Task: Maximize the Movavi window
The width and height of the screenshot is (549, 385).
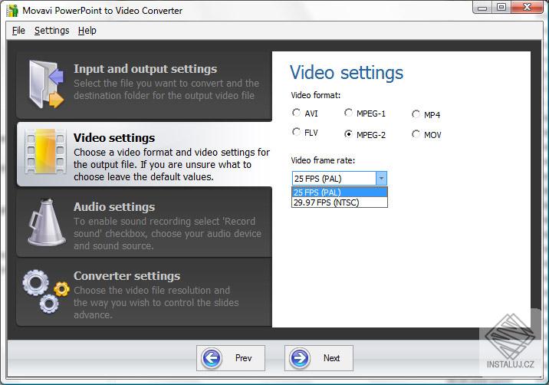Action: pos(501,8)
